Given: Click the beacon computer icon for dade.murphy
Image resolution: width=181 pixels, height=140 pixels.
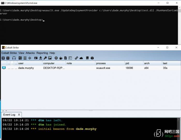Looking at the screenshot, I should (x=4, y=68).
